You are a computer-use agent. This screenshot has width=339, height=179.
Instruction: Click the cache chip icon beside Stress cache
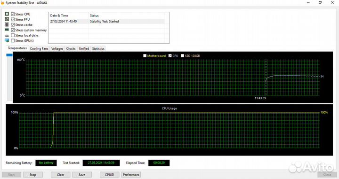7,24
